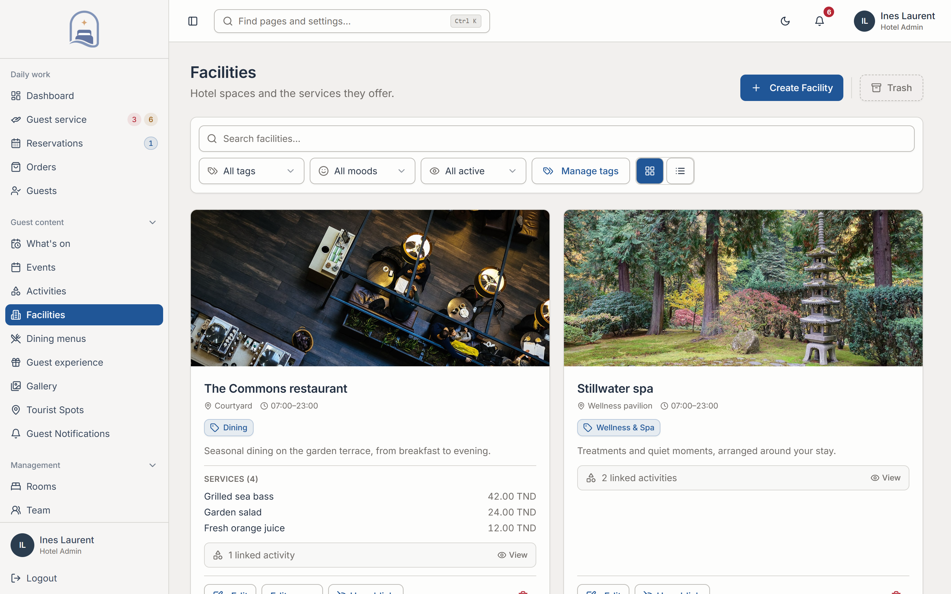Open Guest Notifications page
This screenshot has width=951, height=594.
84,434
